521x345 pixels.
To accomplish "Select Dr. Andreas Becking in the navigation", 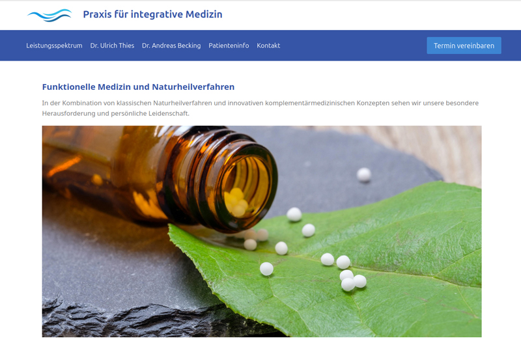I will (x=171, y=46).
